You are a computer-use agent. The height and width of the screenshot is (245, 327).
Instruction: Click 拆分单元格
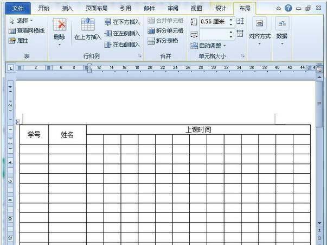coord(165,31)
